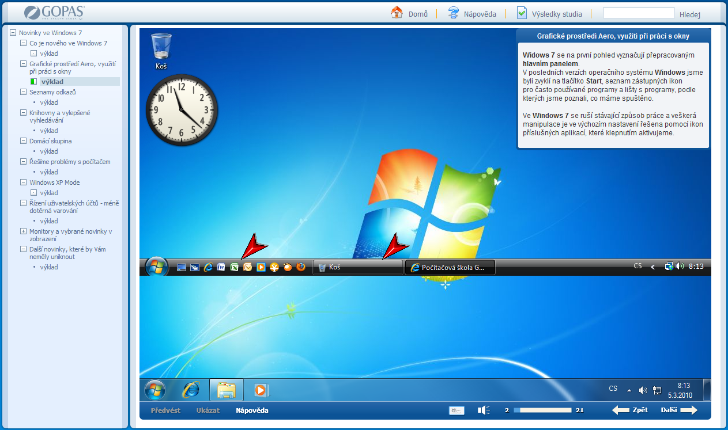The width and height of the screenshot is (728, 430).
Task: Open the Koš recycle bin desktop icon
Action: point(161,51)
